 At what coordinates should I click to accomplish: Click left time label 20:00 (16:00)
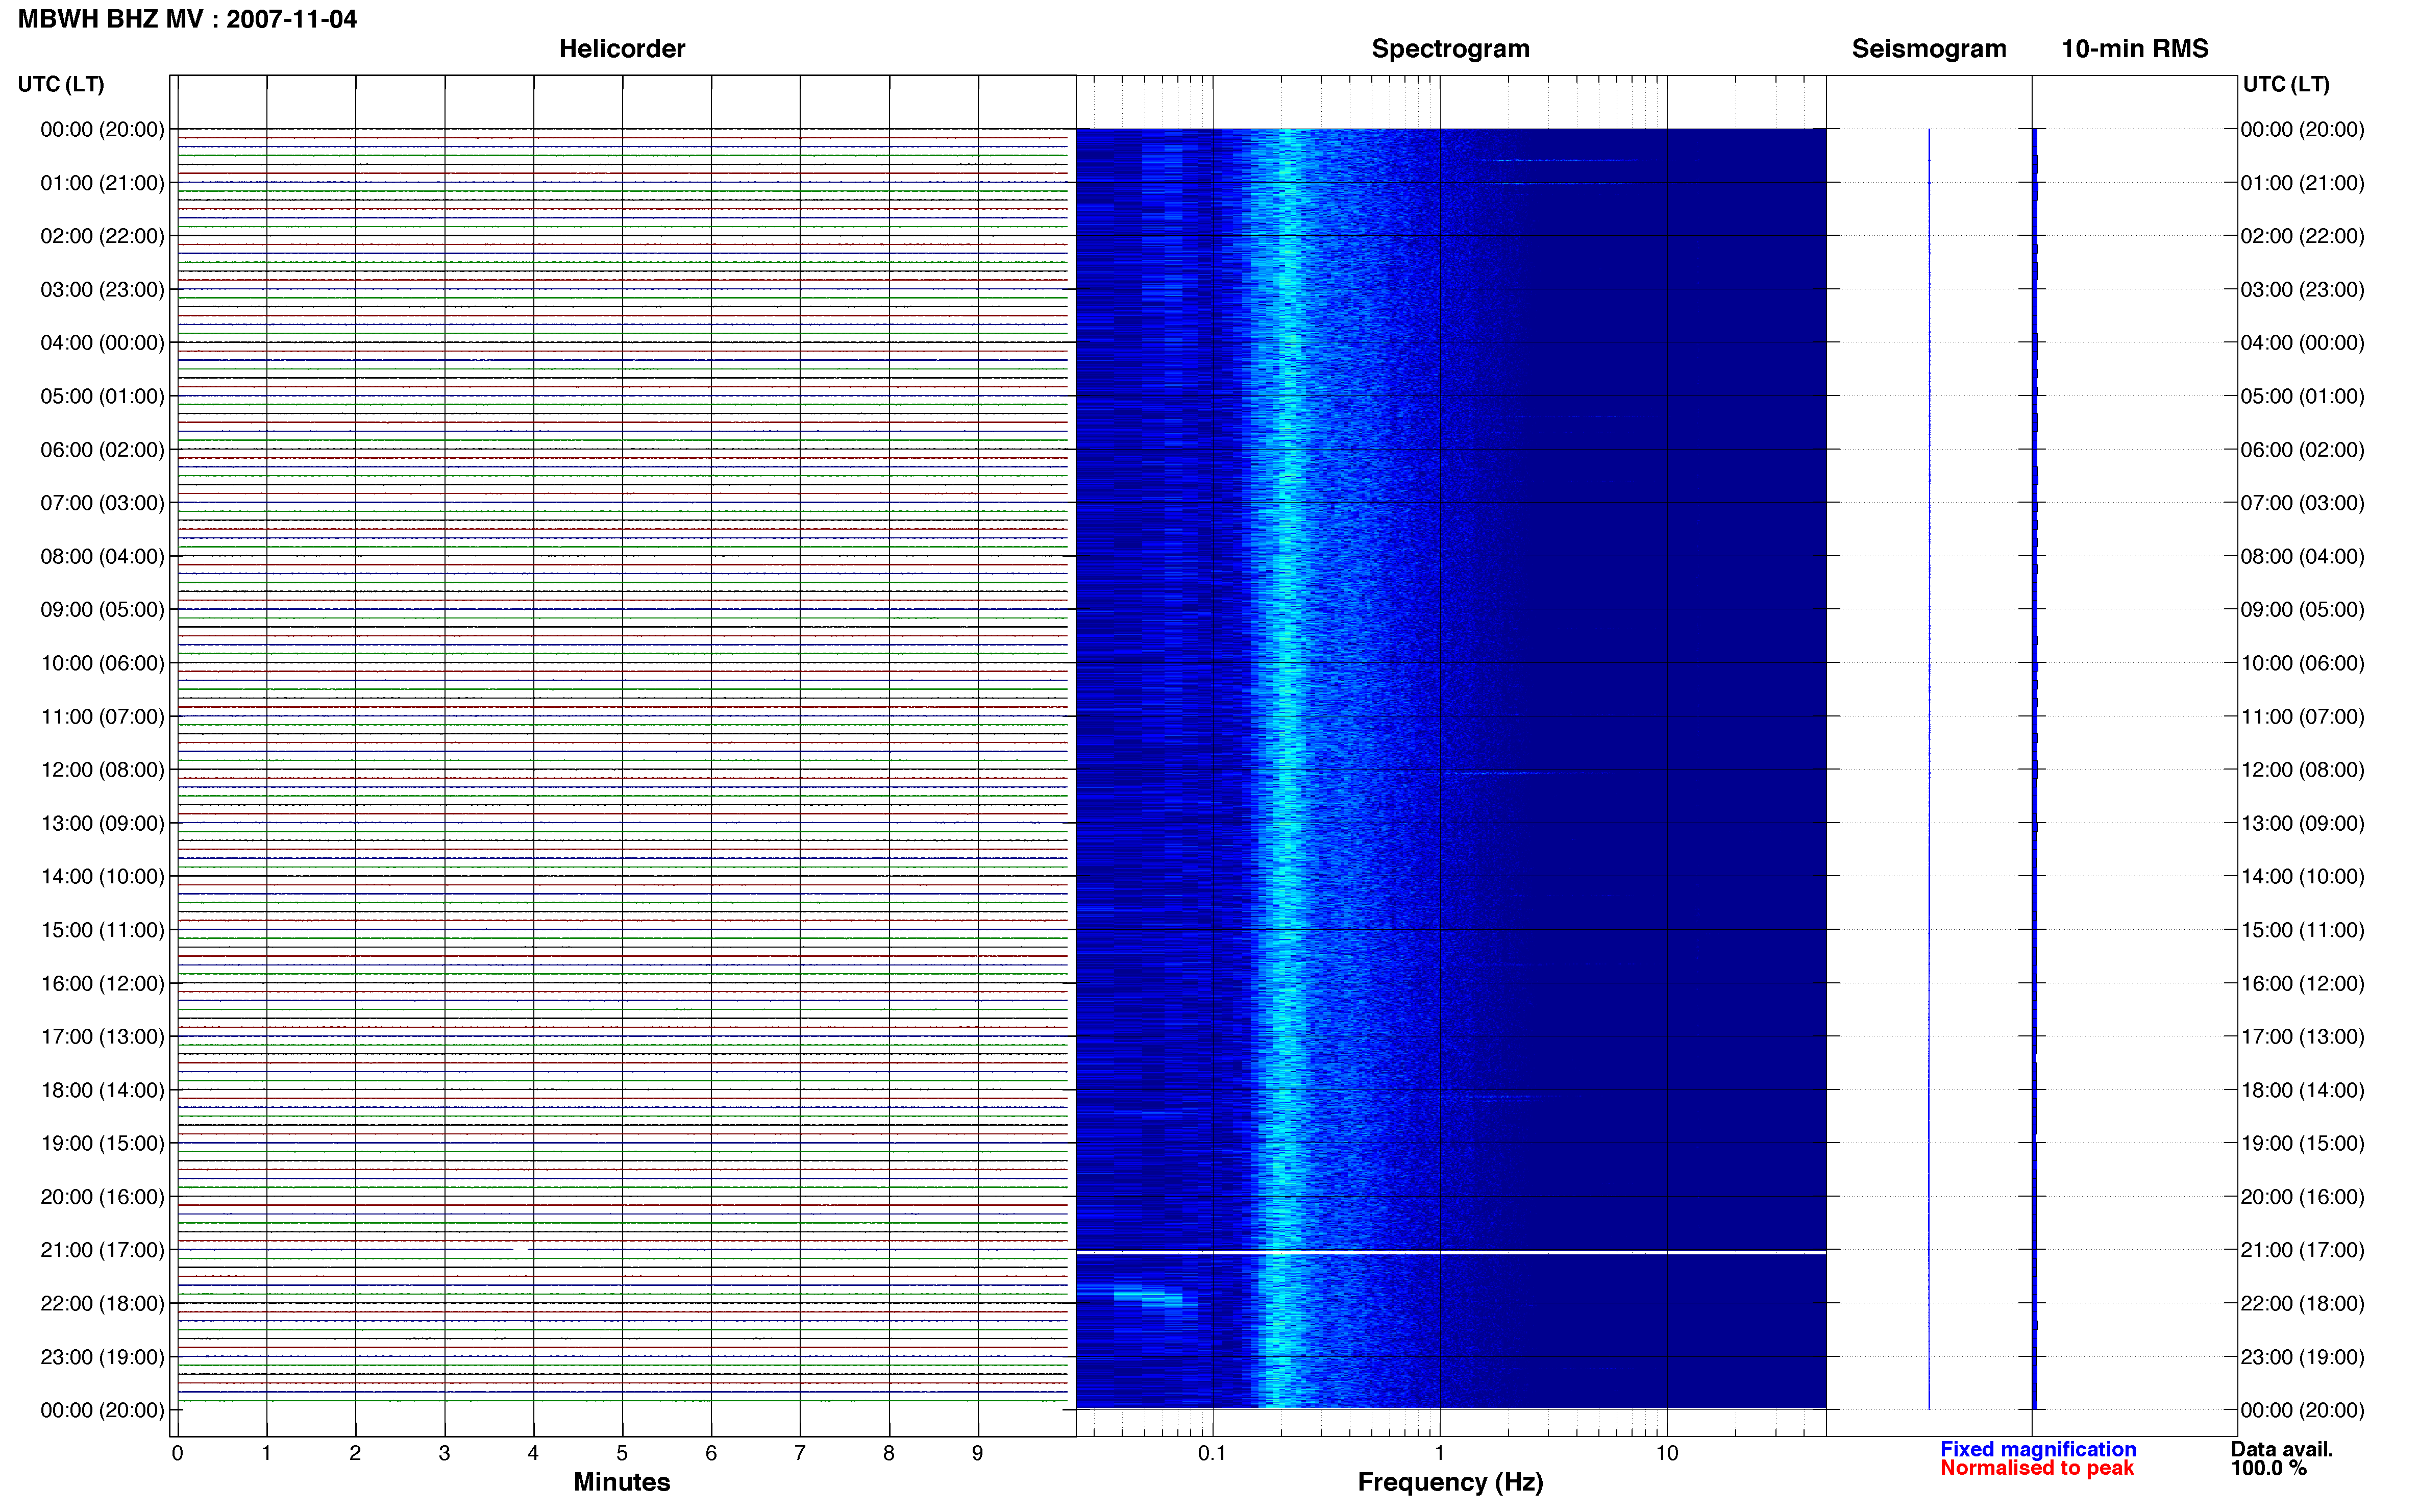pyautogui.click(x=102, y=1197)
